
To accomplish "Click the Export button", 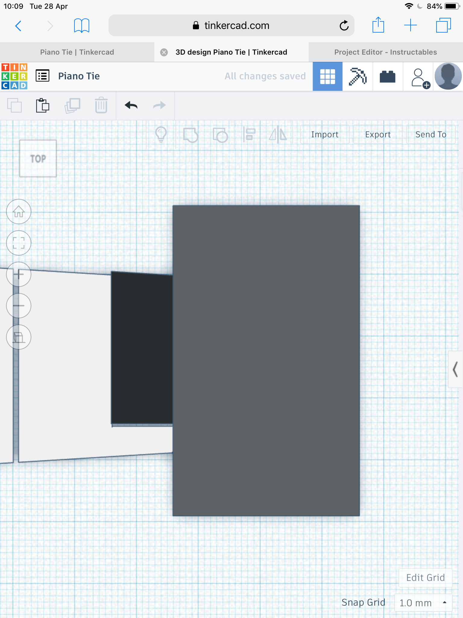I will click(x=378, y=135).
